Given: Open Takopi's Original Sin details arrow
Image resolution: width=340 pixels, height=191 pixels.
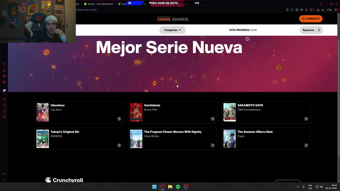Looking at the screenshot, I should click(119, 145).
